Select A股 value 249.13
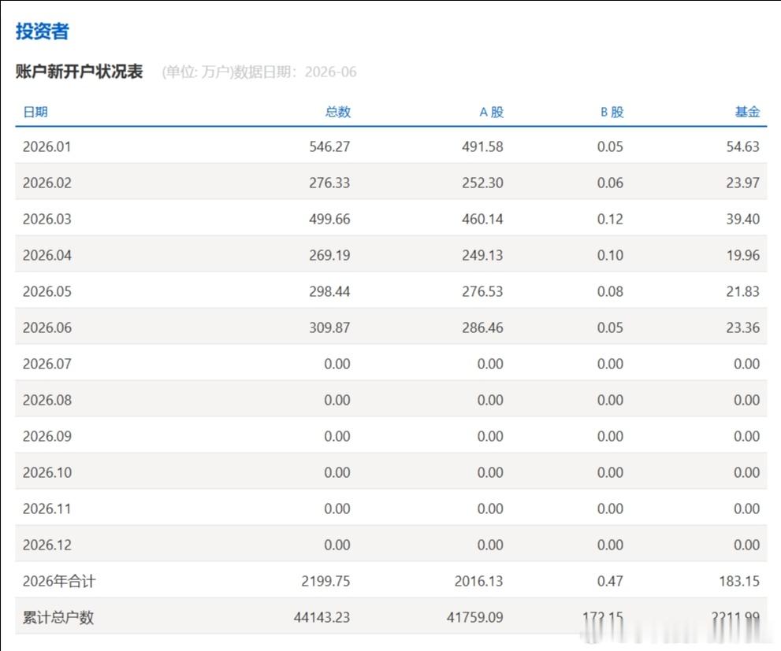 pyautogui.click(x=482, y=256)
